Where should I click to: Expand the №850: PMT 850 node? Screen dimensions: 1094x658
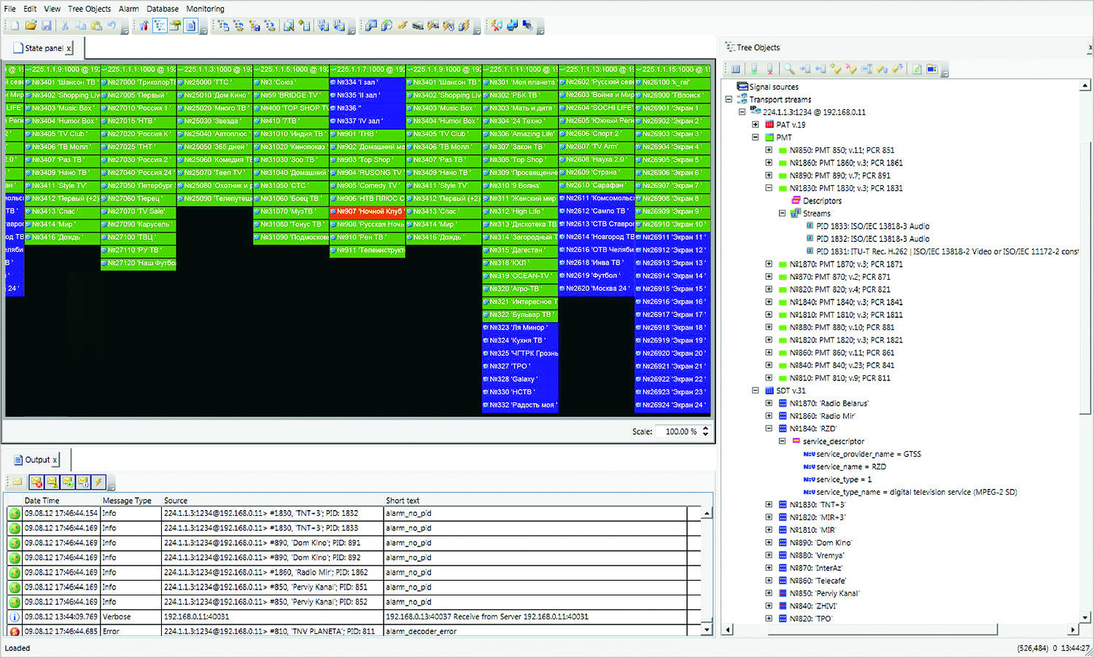(x=769, y=150)
